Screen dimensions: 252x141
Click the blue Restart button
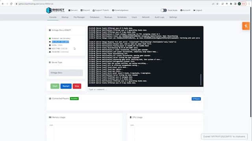coord(66,86)
